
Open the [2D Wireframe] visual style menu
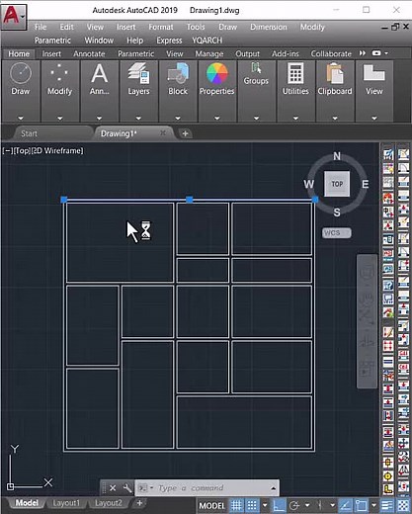tap(57, 150)
